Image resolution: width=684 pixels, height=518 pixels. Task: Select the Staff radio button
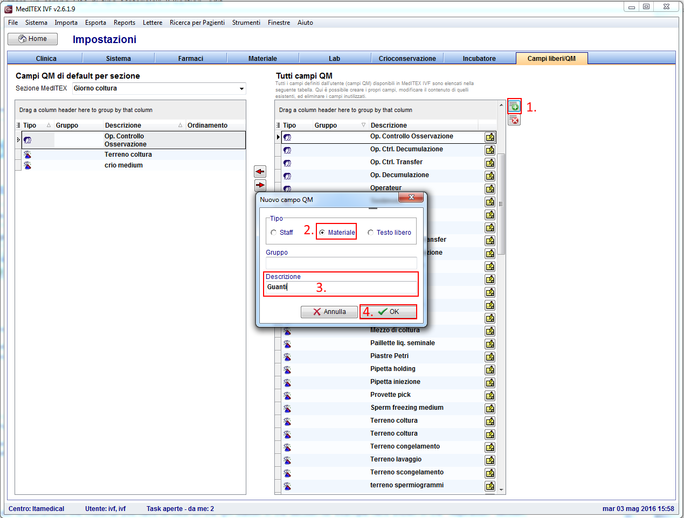click(x=274, y=233)
